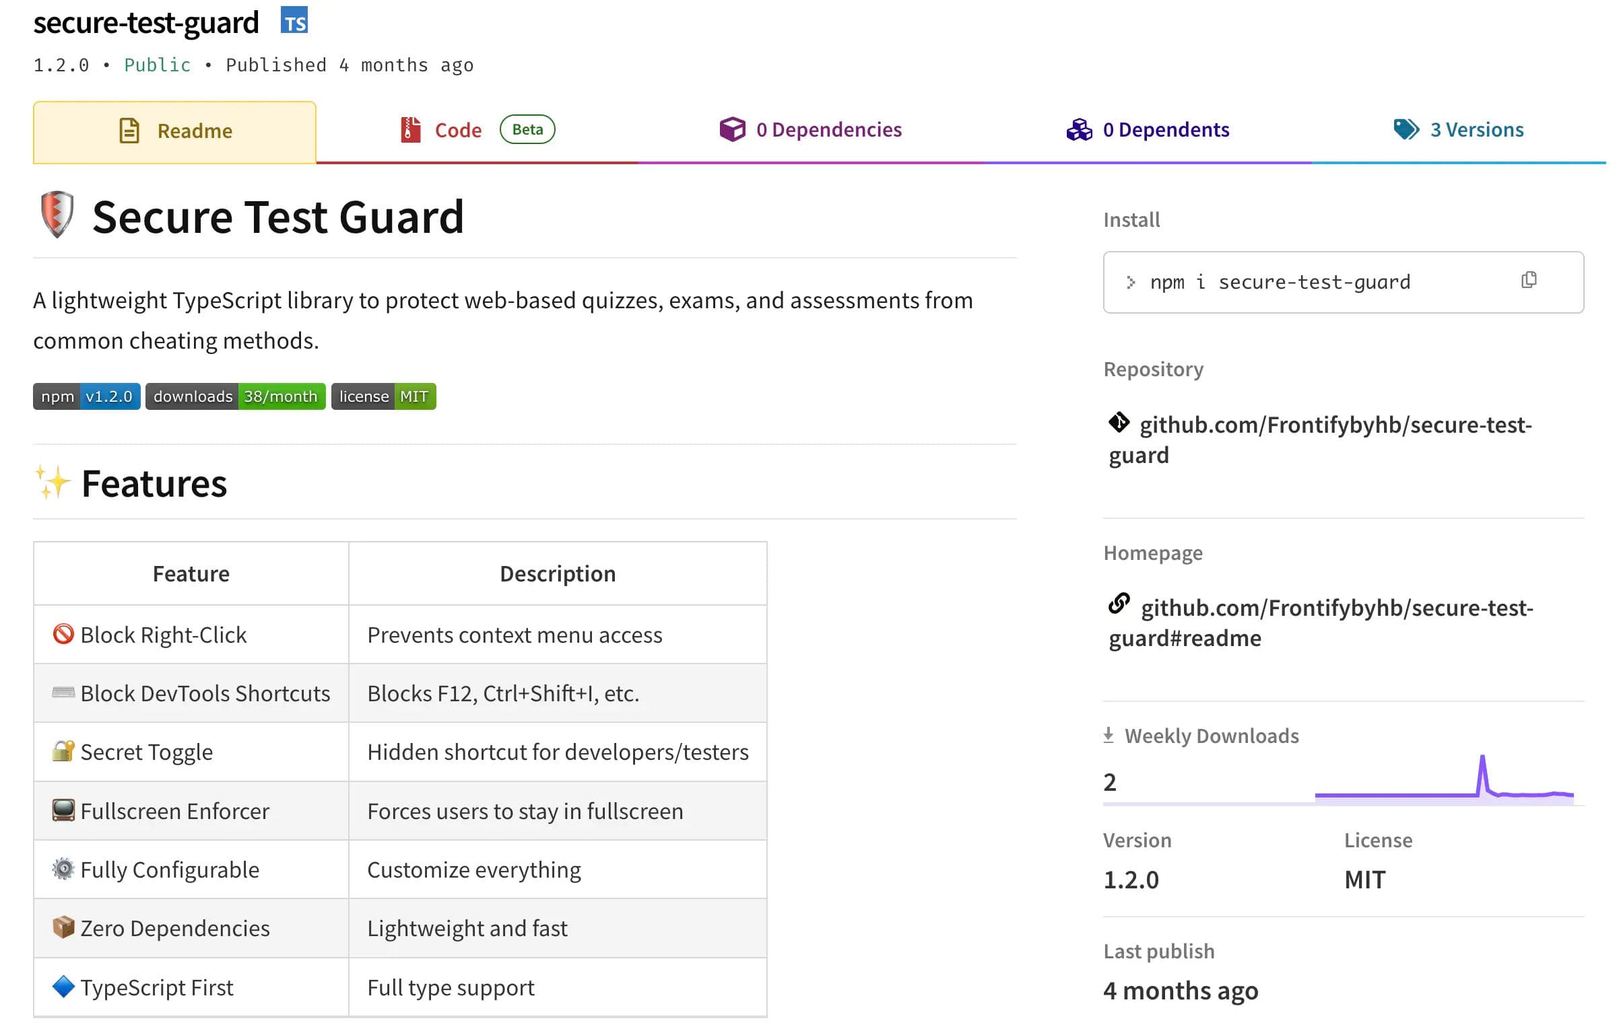
Task: Open the Homepage readme link
Action: [1321, 623]
